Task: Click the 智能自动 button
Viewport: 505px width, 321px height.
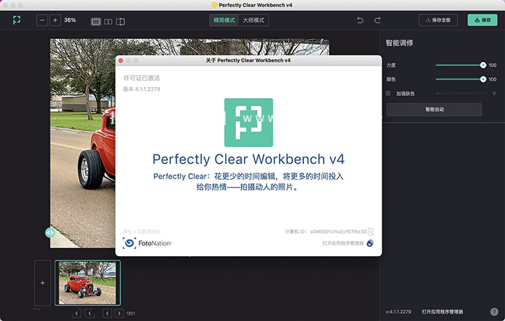Action: pos(434,110)
